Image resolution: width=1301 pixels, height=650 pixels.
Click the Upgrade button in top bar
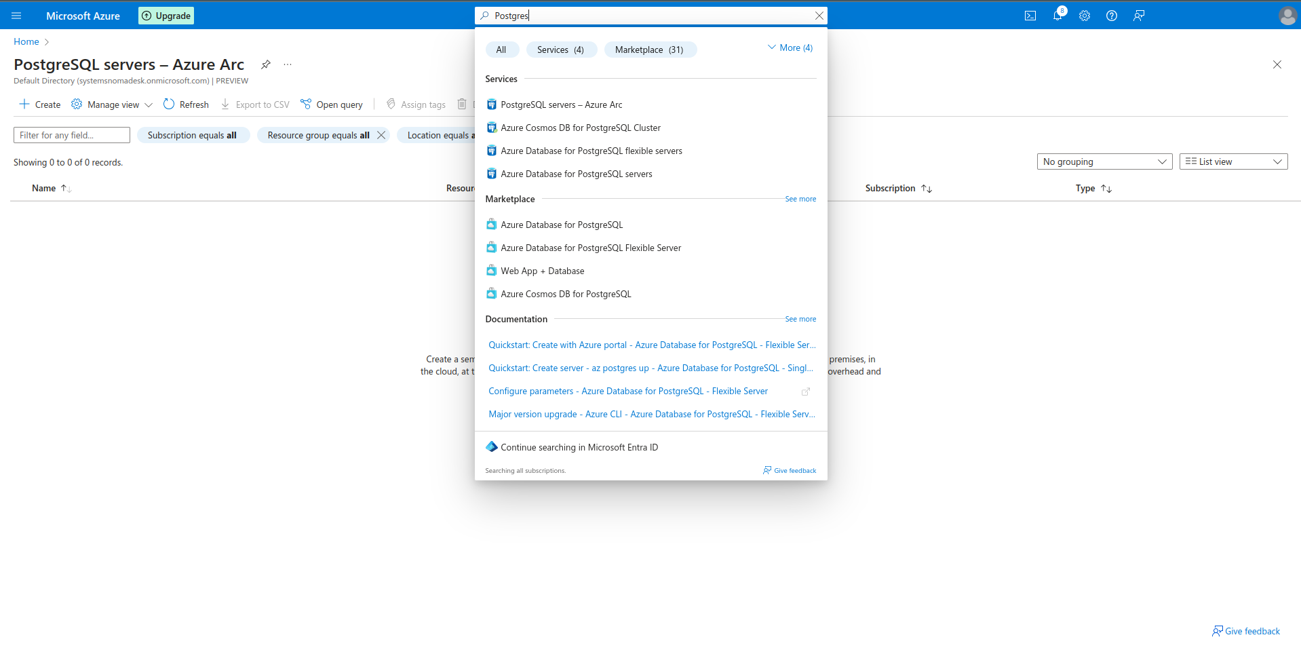point(166,16)
